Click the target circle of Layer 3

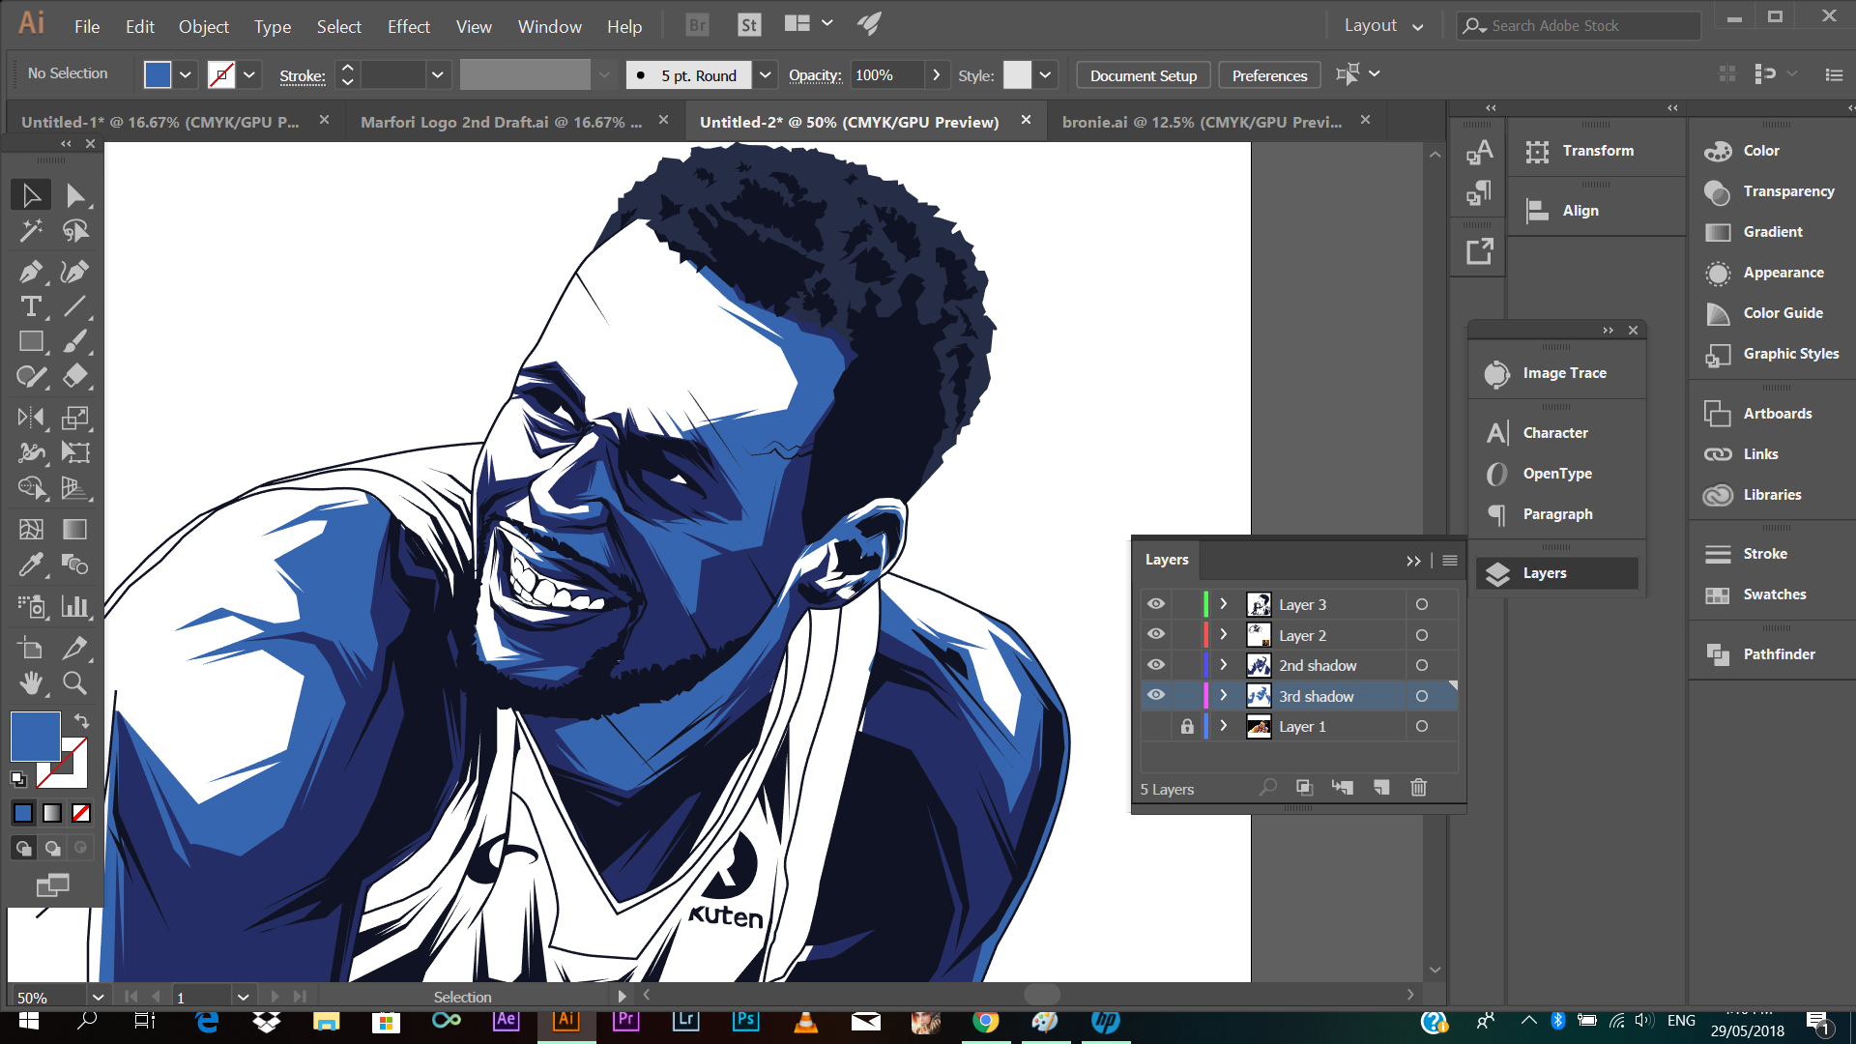(x=1422, y=604)
